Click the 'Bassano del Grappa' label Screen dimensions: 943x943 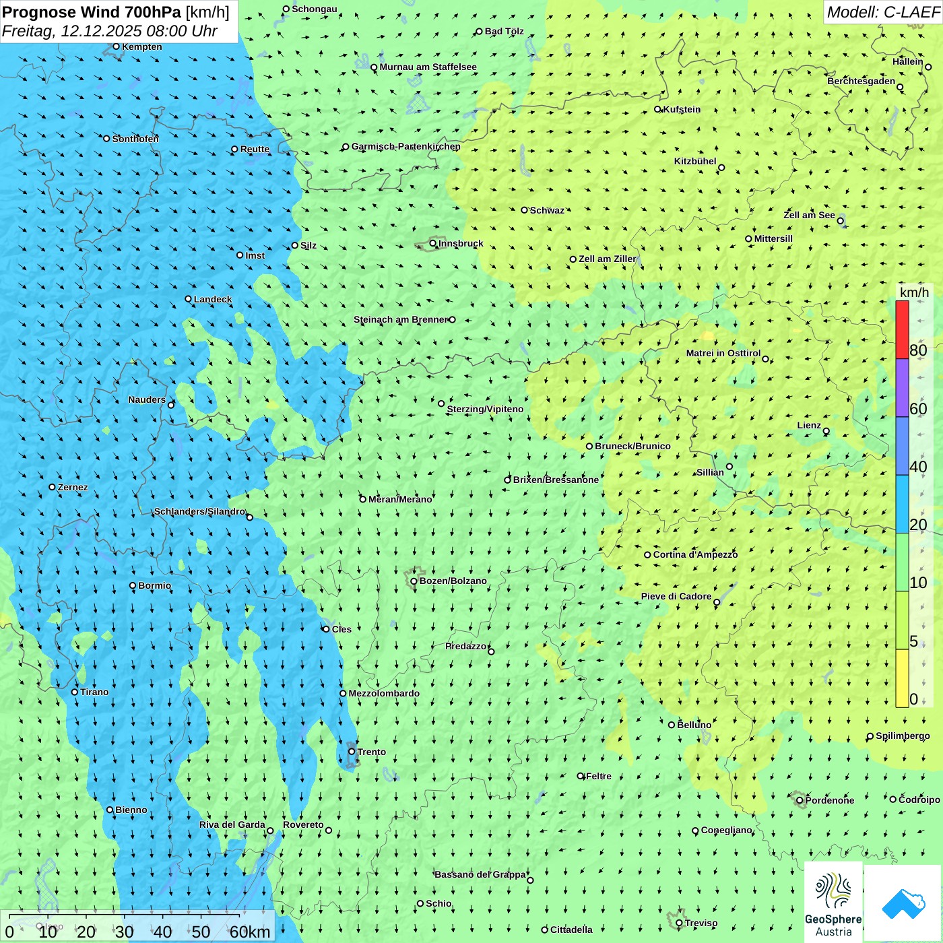tap(480, 874)
